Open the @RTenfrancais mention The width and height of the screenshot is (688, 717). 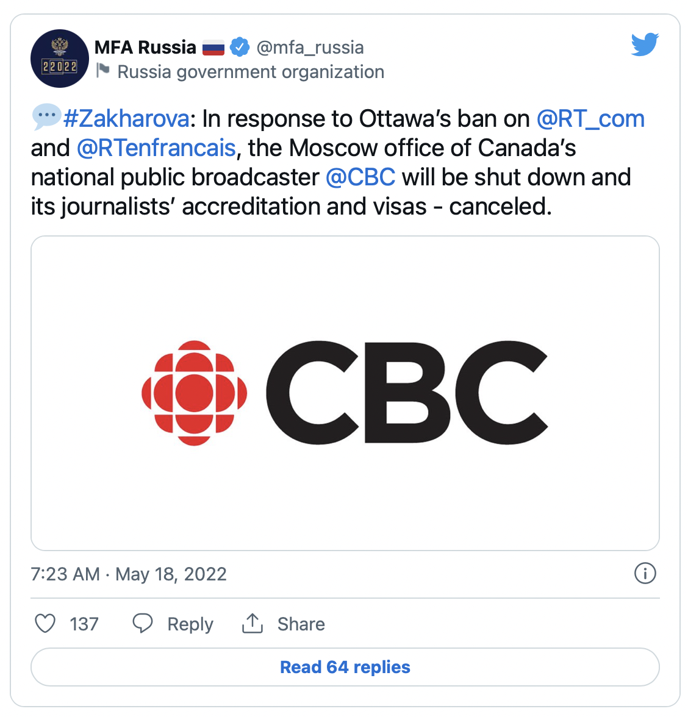coord(156,148)
